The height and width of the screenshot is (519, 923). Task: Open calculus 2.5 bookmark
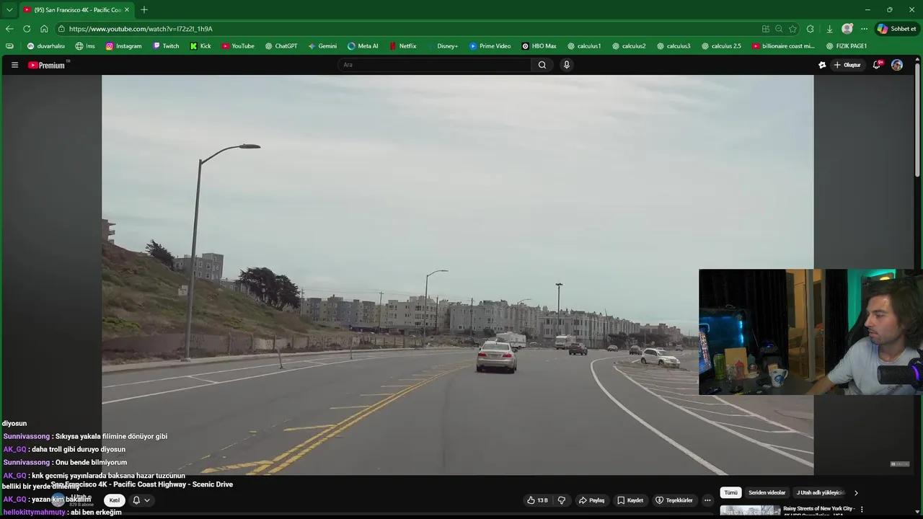click(x=720, y=46)
